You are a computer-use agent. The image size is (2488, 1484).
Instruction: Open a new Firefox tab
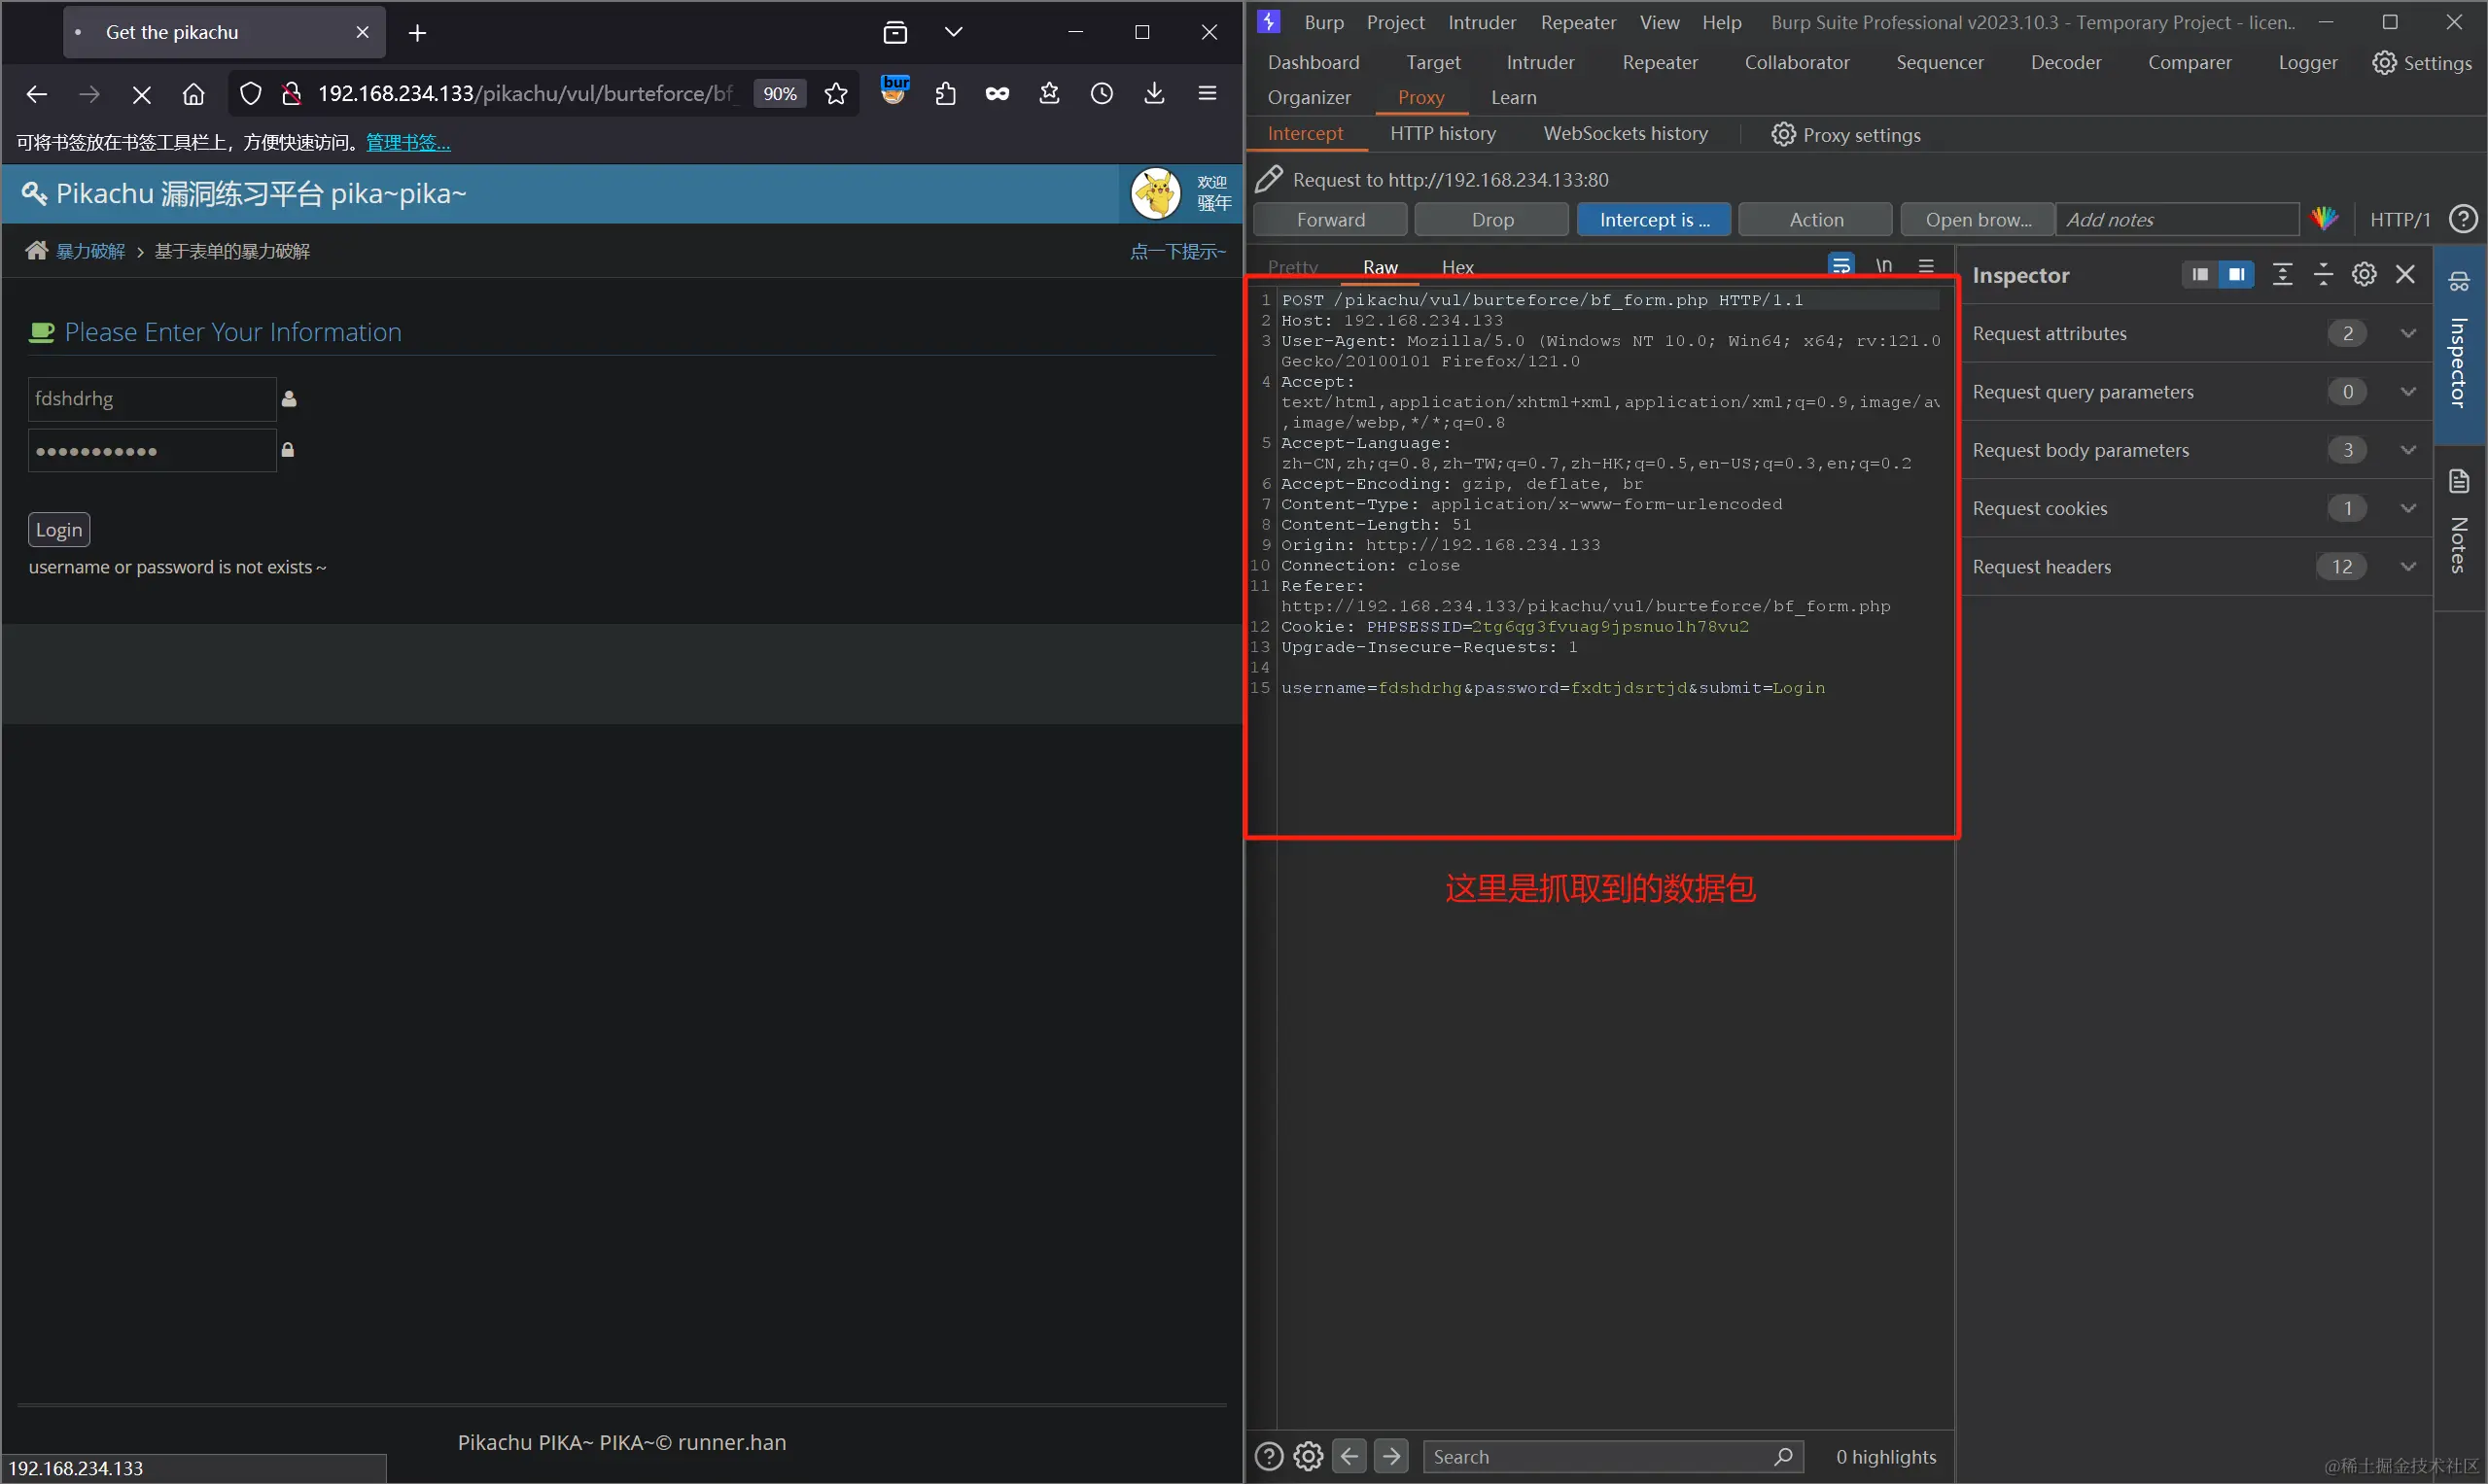[417, 33]
